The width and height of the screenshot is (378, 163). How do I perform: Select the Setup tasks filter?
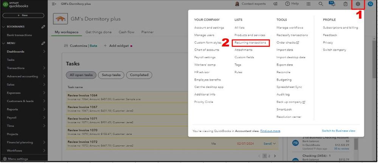click(111, 75)
